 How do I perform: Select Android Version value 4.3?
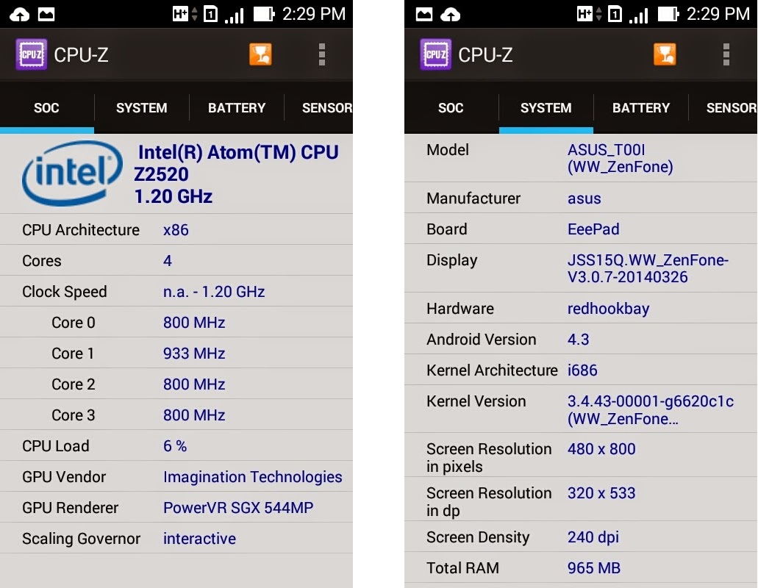pos(578,340)
